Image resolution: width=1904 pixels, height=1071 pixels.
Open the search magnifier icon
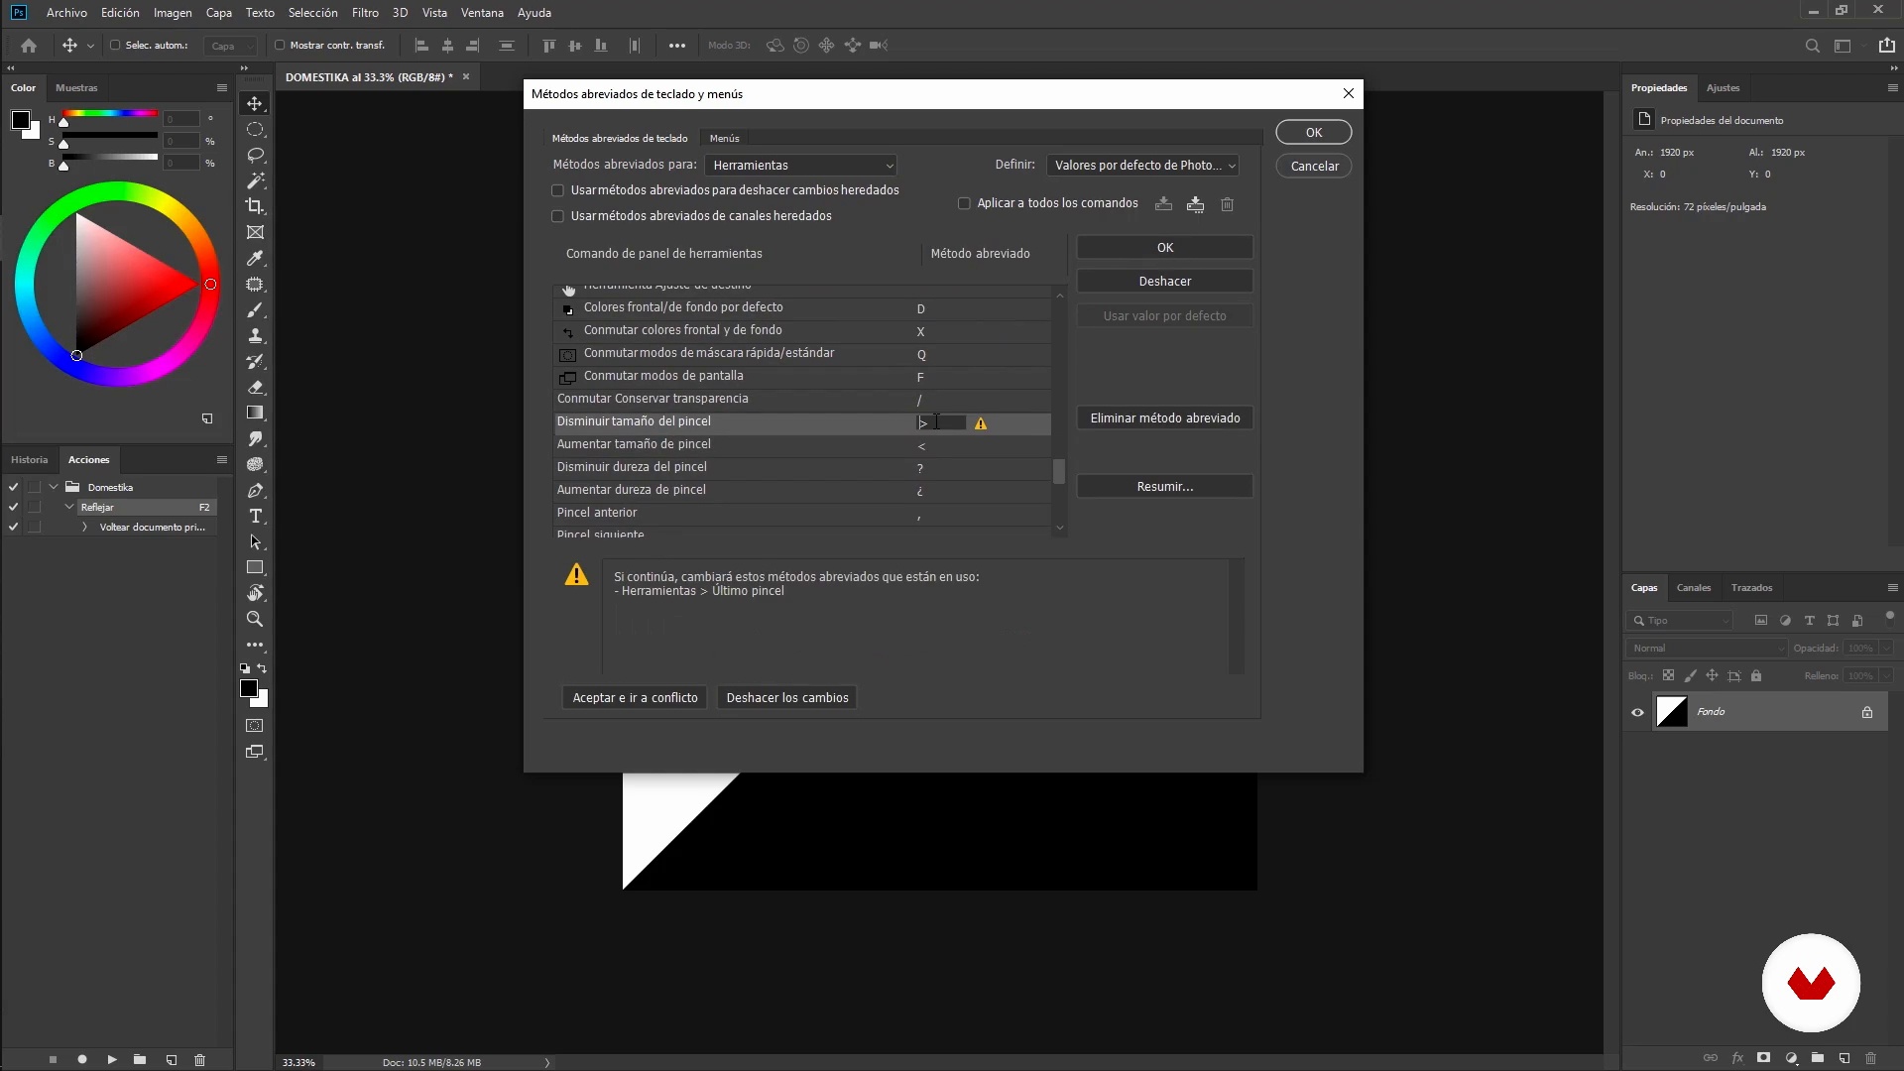coord(1812,46)
